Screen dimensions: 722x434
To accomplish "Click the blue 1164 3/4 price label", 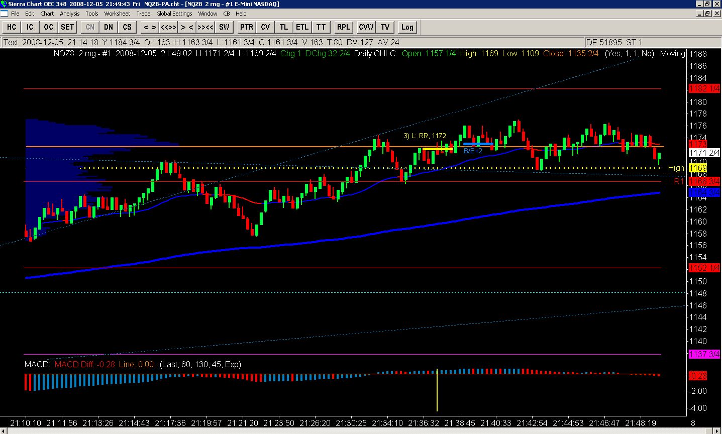I will point(704,192).
